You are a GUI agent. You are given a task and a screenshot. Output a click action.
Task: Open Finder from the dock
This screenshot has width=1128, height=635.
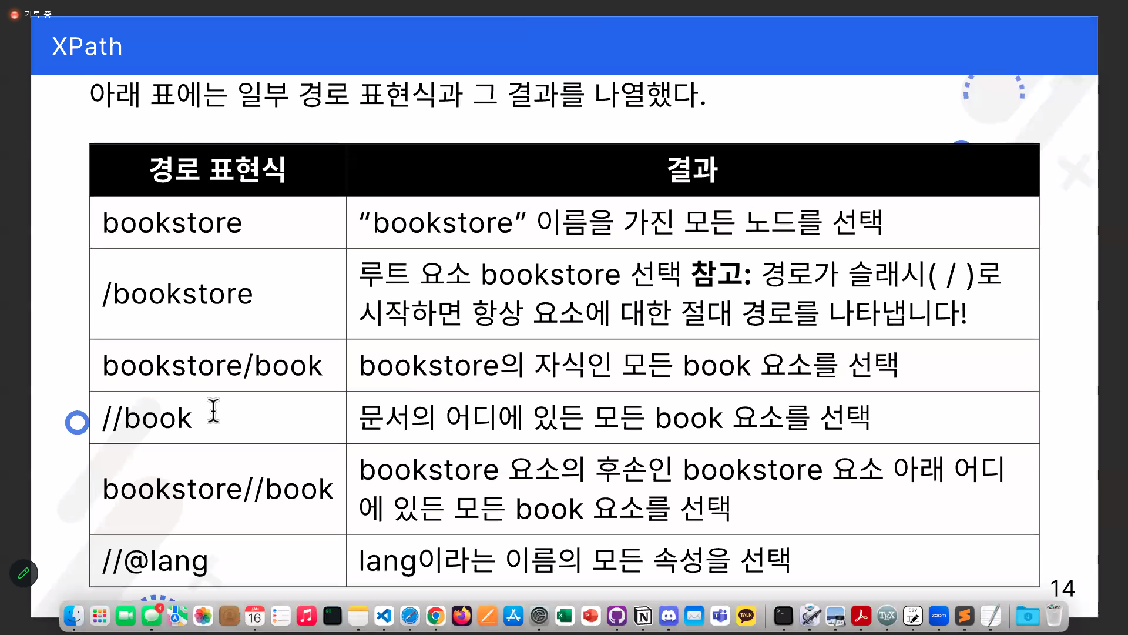click(73, 616)
